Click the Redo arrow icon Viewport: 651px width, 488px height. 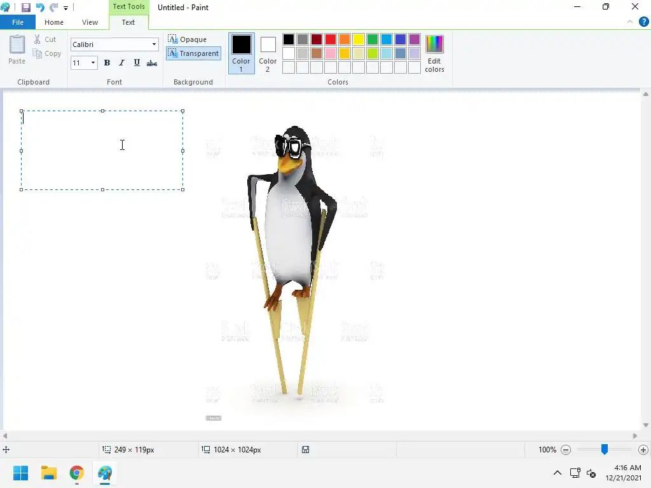click(x=53, y=8)
